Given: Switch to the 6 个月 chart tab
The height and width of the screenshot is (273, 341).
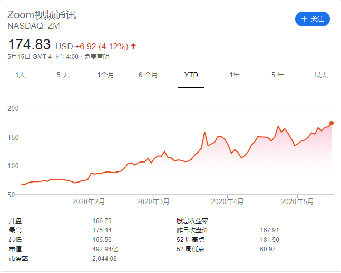Looking at the screenshot, I should coord(148,75).
